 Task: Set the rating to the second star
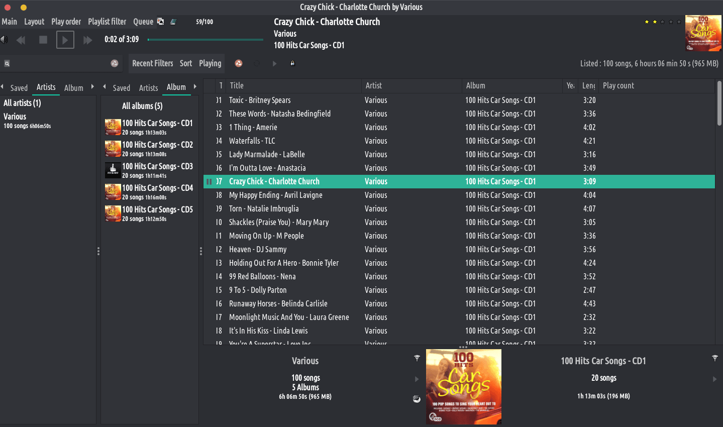[x=655, y=22]
